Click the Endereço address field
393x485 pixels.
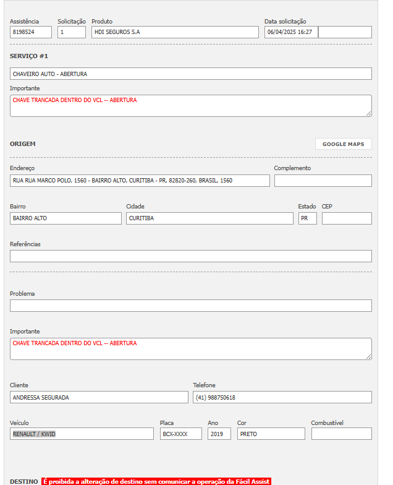click(140, 181)
